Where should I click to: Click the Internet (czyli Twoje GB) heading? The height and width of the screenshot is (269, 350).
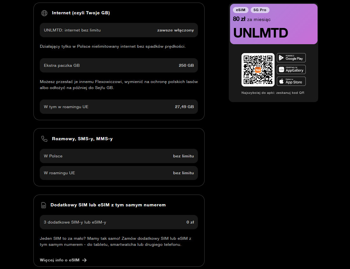pos(81,13)
